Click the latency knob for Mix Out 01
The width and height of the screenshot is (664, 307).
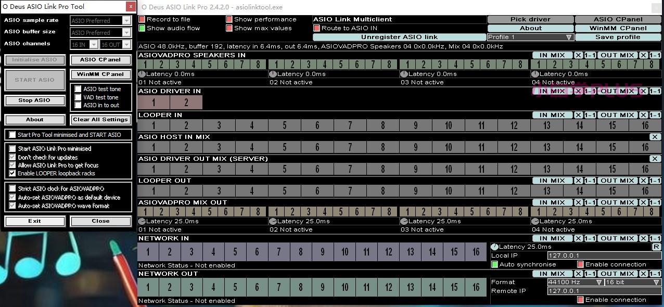click(x=142, y=221)
